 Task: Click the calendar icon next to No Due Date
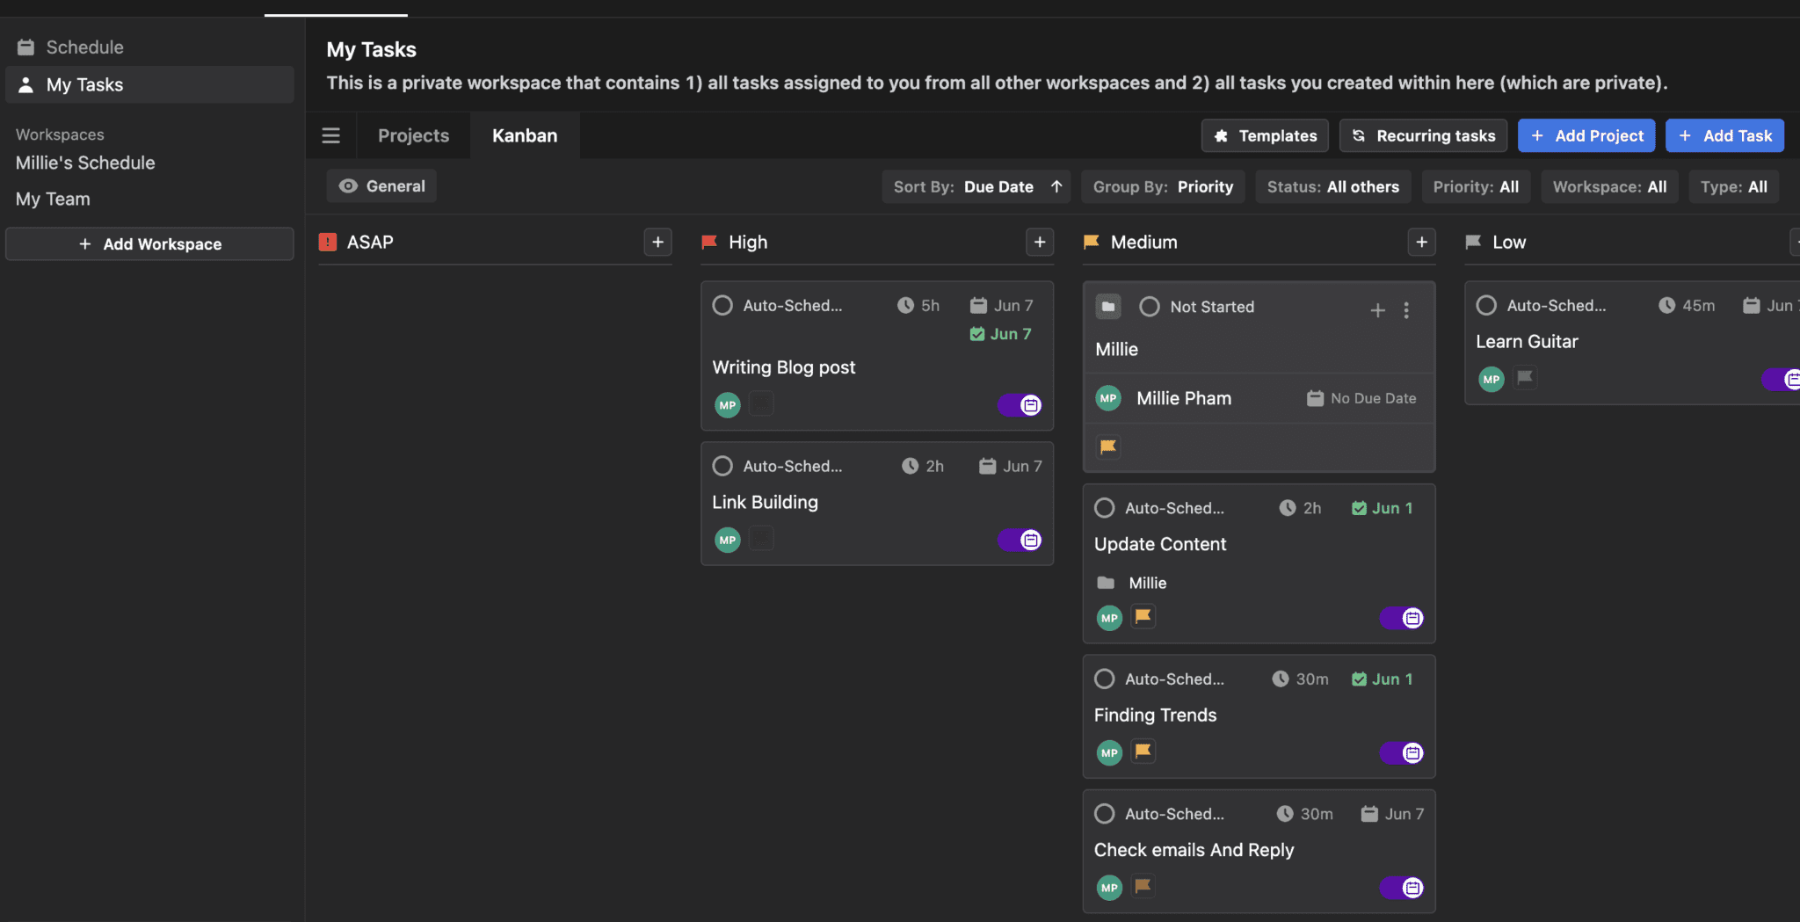(1315, 398)
